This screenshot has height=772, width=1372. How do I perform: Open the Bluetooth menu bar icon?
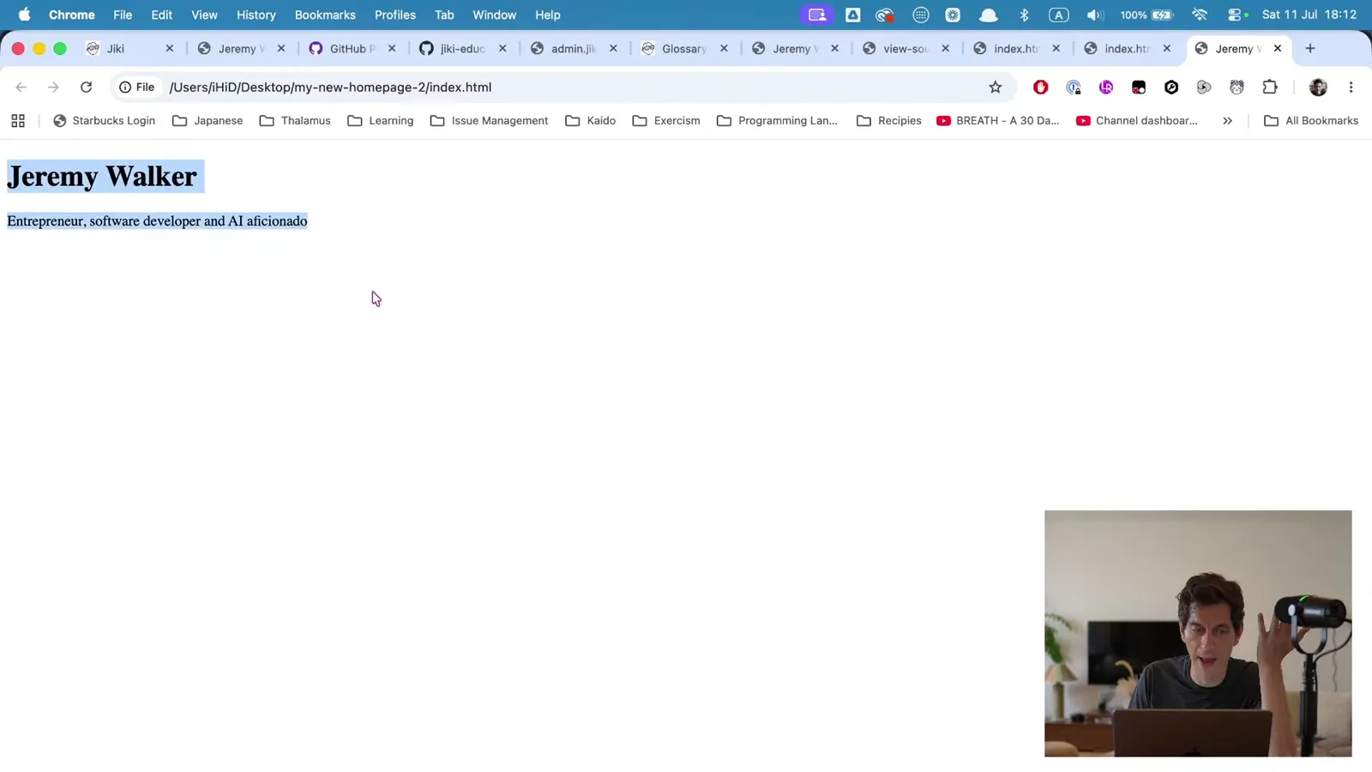click(1024, 15)
